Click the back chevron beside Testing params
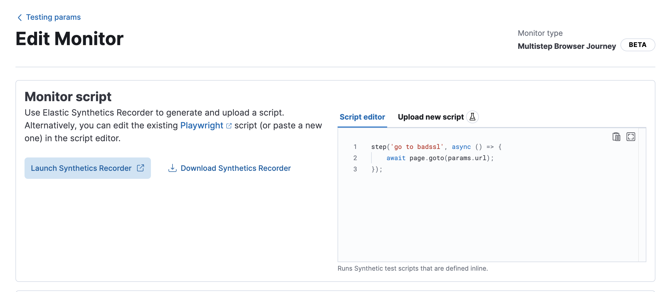This screenshot has width=665, height=292. pos(19,17)
